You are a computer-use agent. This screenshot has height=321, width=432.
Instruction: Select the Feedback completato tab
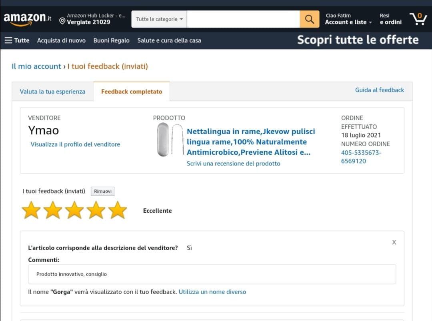tap(132, 92)
